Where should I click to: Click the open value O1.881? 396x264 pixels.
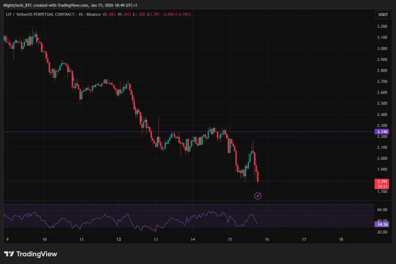point(109,15)
